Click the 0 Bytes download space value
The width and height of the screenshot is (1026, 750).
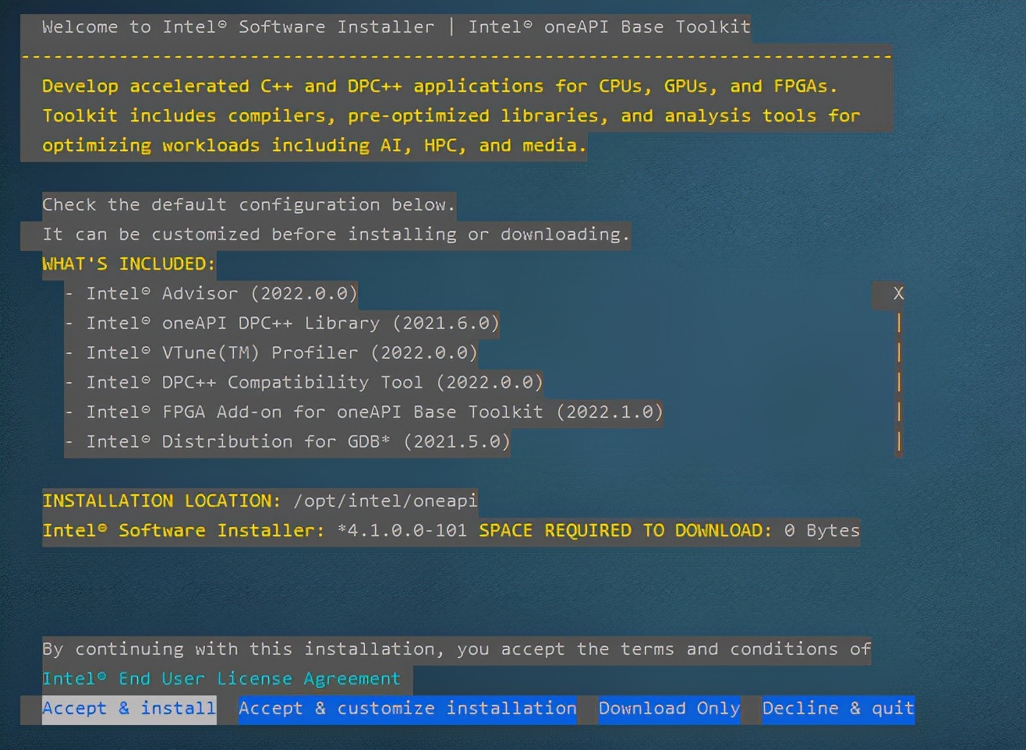click(x=822, y=530)
